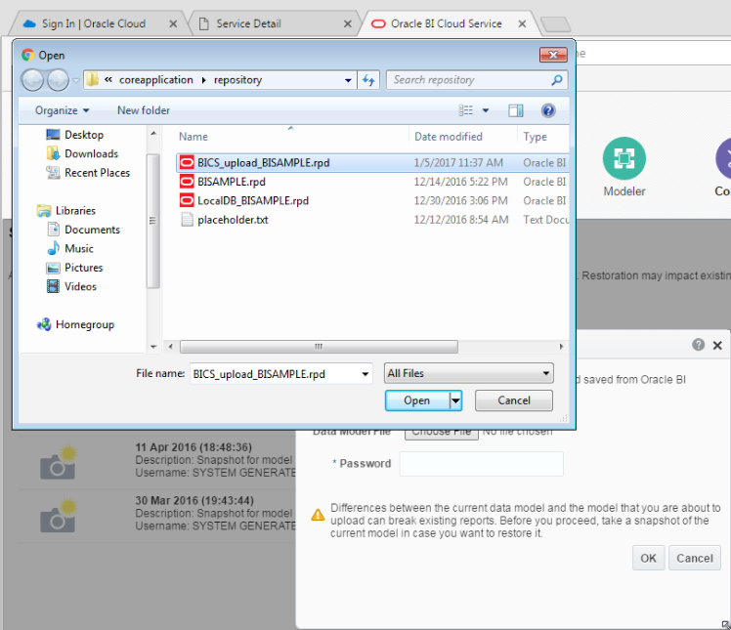731x630 pixels.
Task: Cancel the Open file dialog
Action: coord(514,400)
